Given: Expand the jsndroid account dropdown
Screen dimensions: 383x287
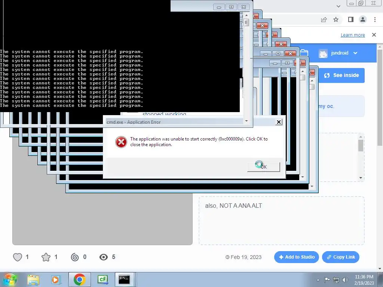Looking at the screenshot, I should pyautogui.click(x=355, y=53).
